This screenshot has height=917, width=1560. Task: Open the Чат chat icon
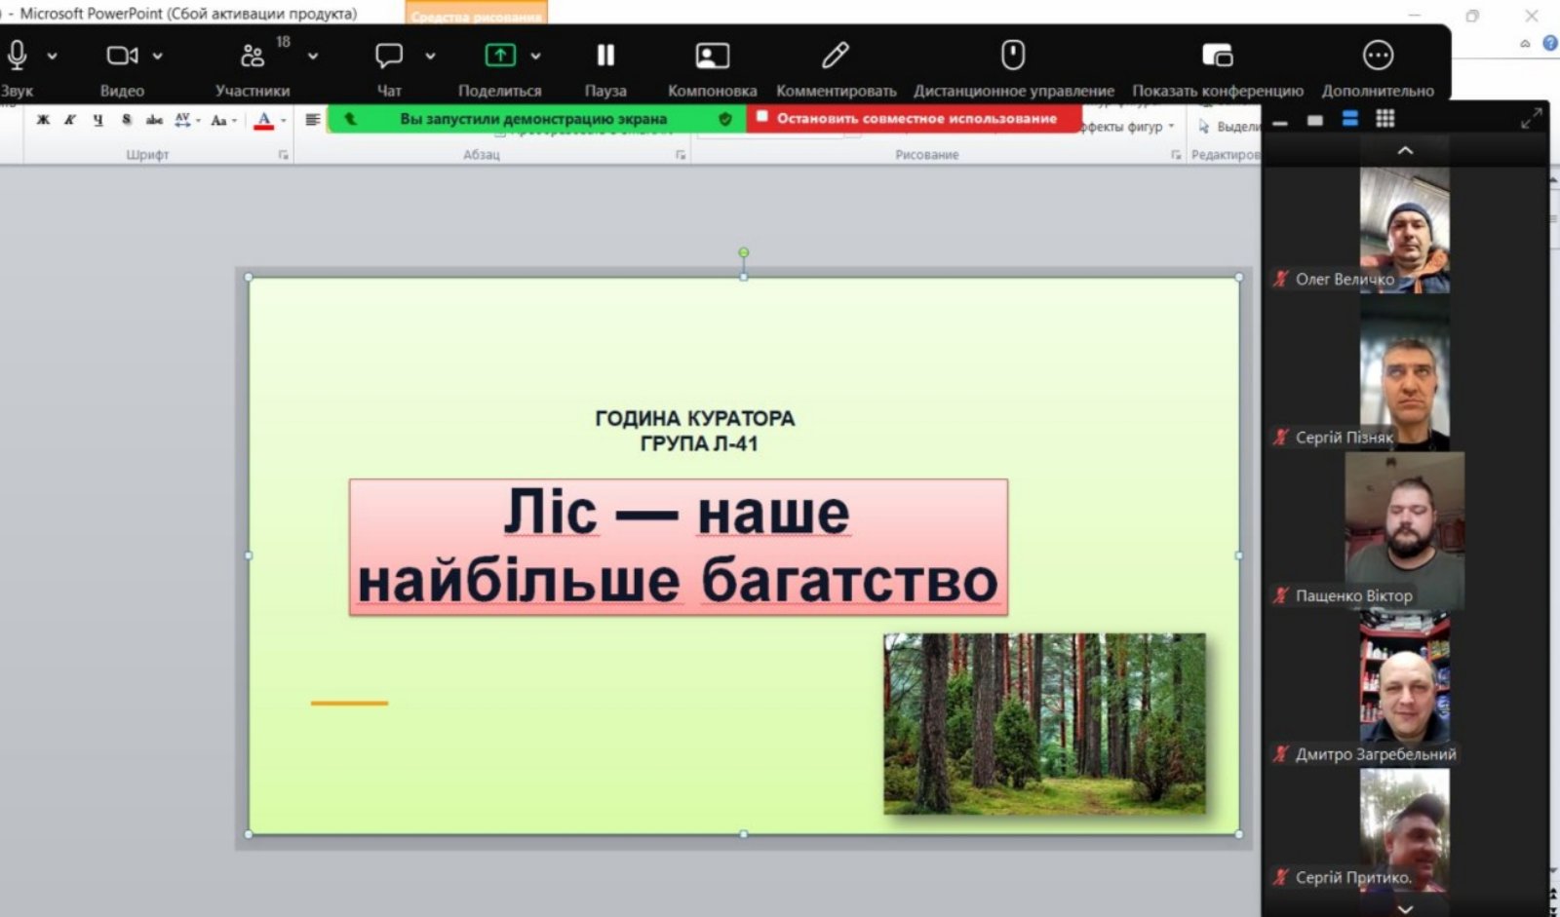point(389,56)
